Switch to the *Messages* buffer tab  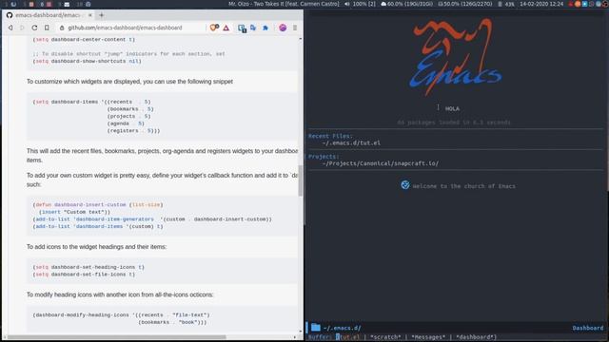tap(428, 337)
